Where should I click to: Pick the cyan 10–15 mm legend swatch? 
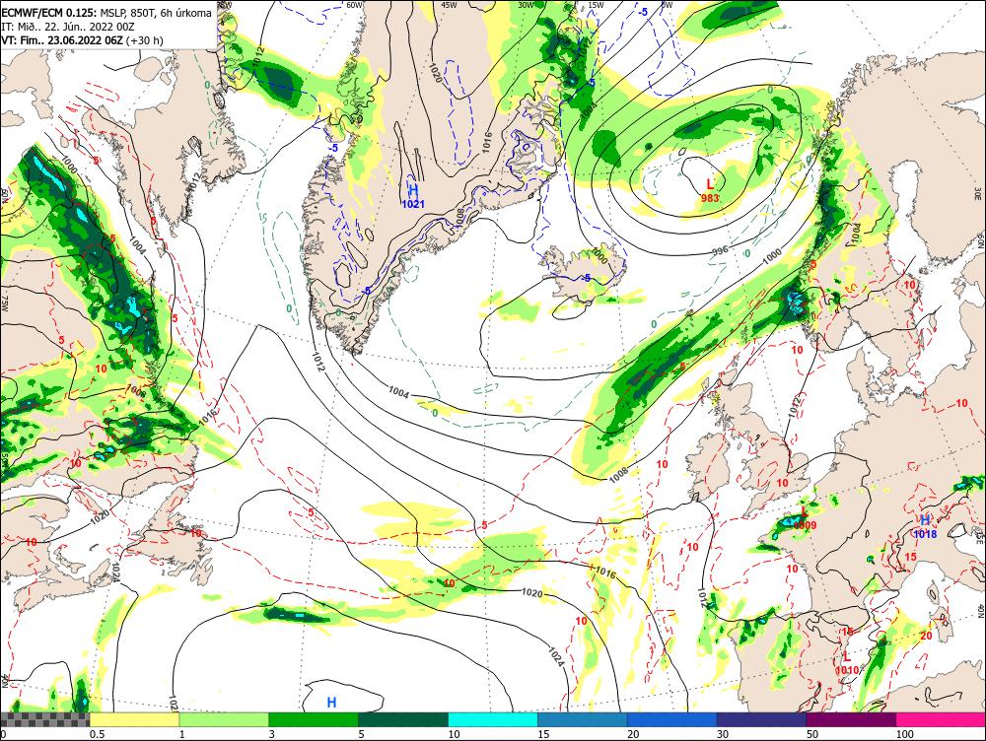pyautogui.click(x=493, y=719)
